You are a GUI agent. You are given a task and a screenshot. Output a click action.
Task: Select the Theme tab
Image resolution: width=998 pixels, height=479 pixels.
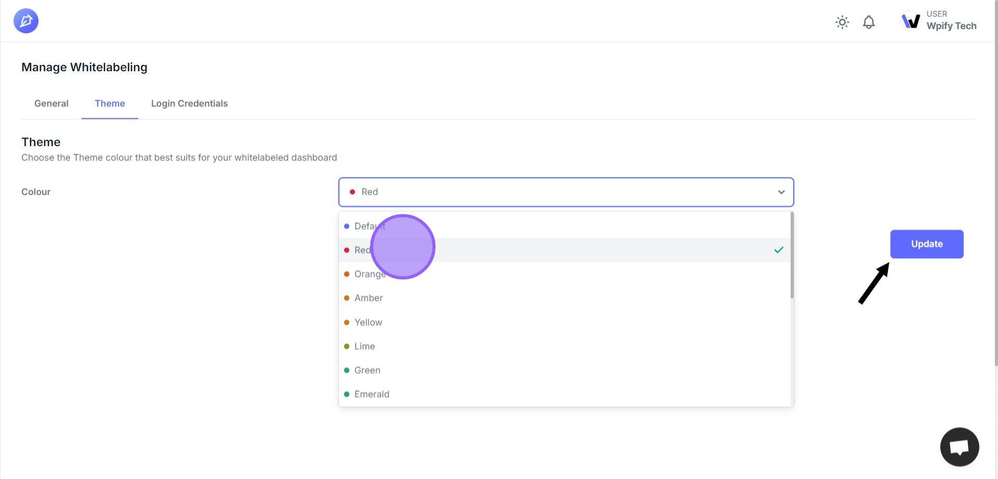coord(110,103)
